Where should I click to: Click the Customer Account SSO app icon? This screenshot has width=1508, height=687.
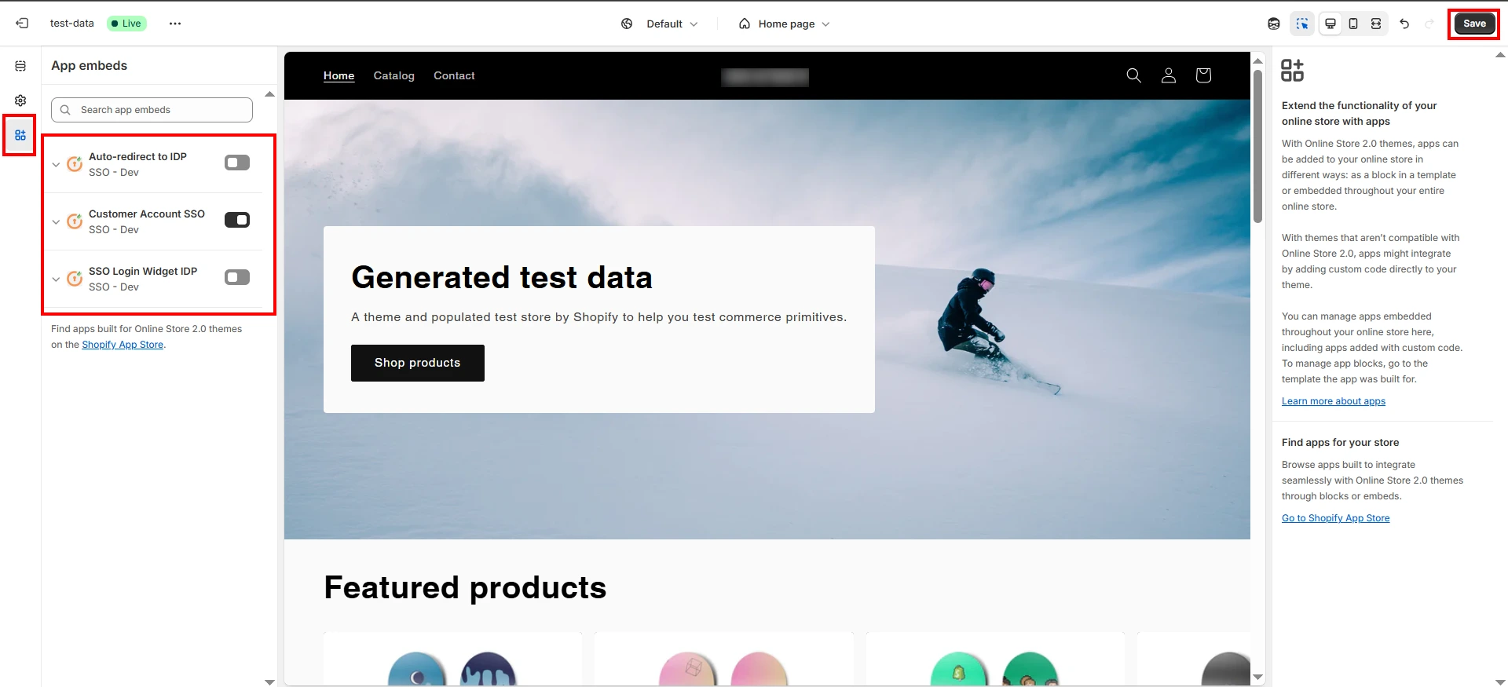pos(75,221)
